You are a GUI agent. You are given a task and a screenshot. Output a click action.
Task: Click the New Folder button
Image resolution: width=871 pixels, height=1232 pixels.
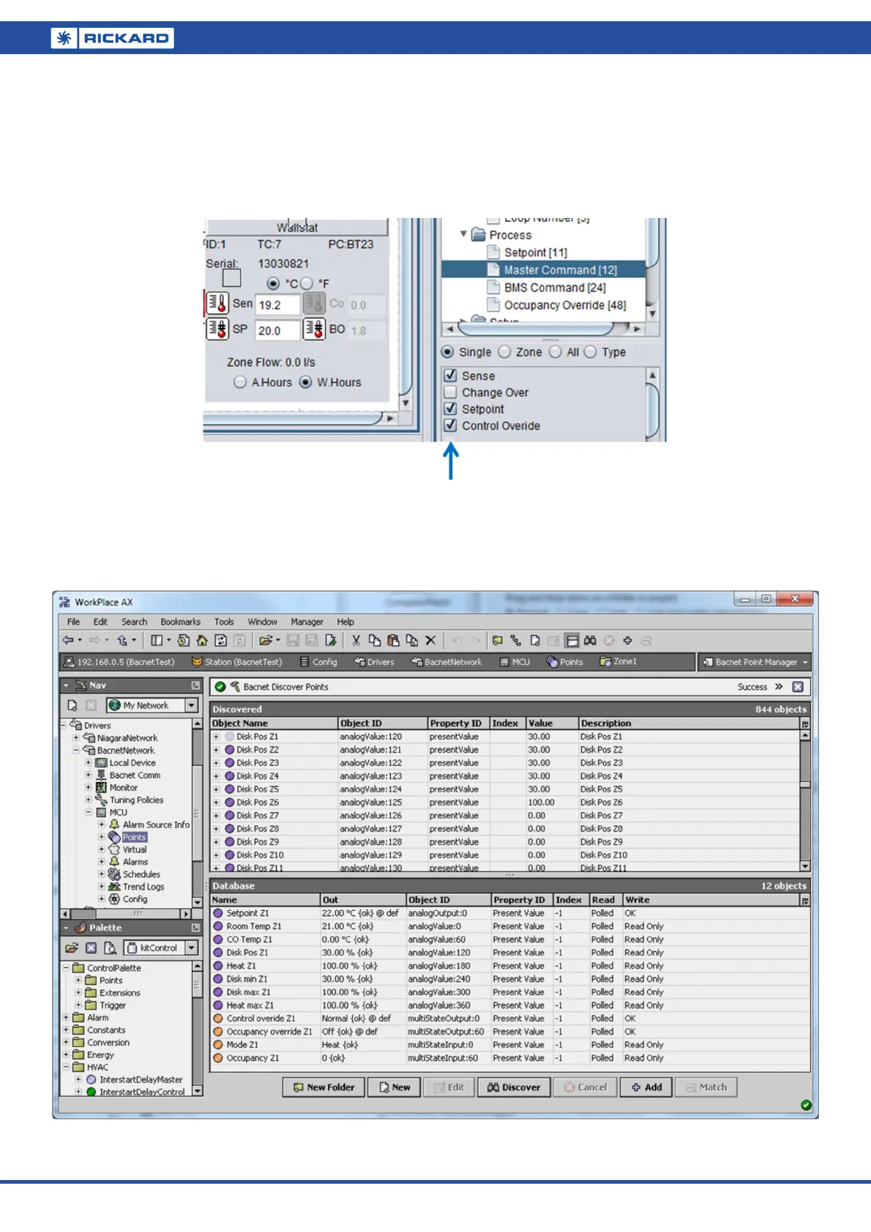click(324, 1087)
